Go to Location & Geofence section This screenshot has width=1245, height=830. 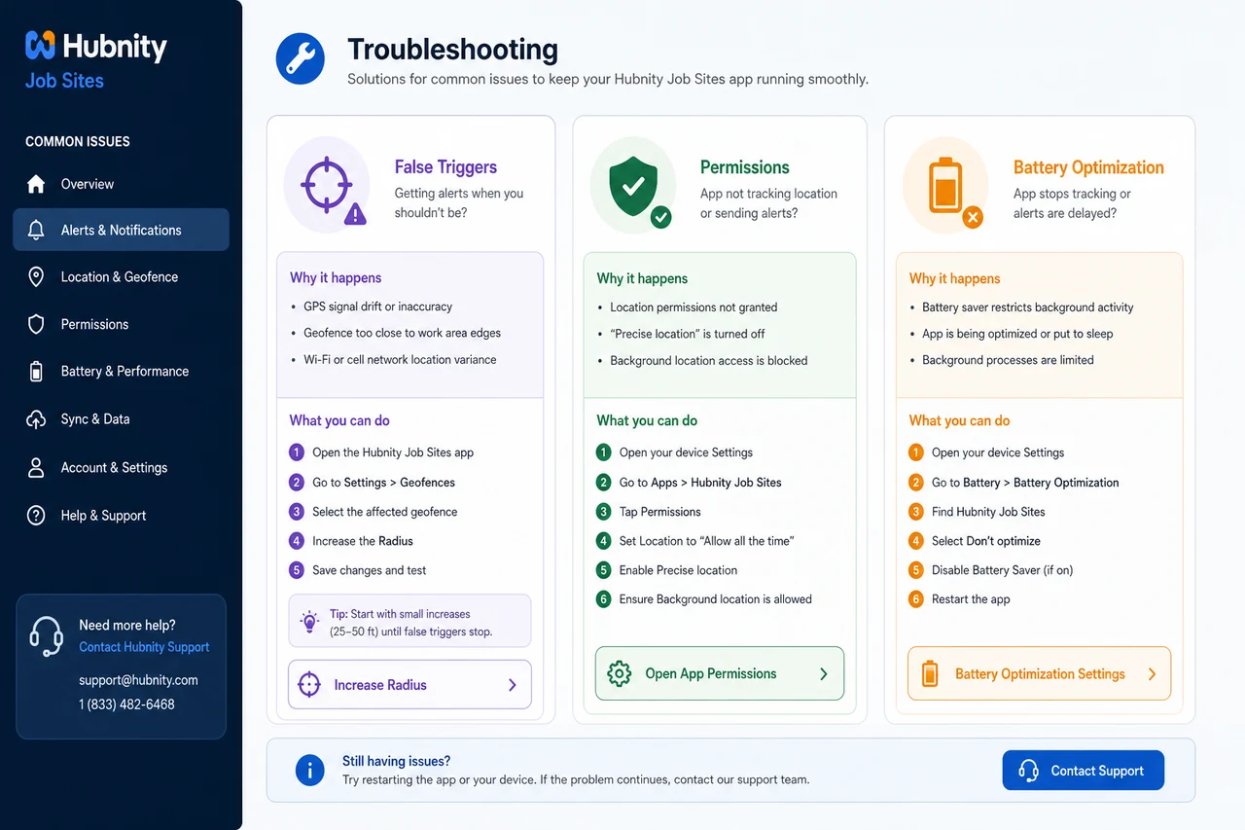[x=121, y=277]
